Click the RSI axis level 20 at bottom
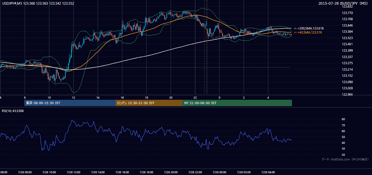 [x=343, y=155]
